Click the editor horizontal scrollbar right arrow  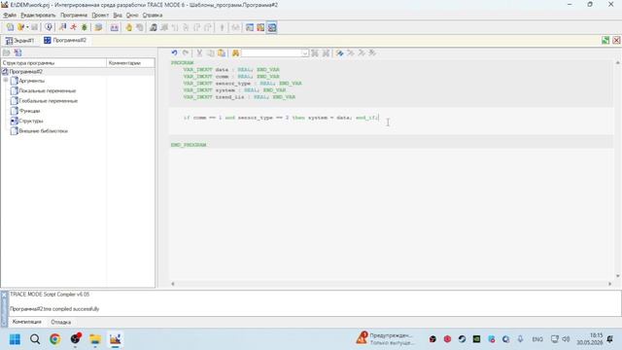[609, 284]
